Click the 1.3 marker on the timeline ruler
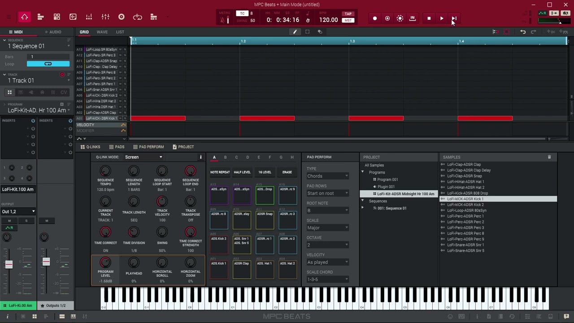 pyautogui.click(x=352, y=41)
